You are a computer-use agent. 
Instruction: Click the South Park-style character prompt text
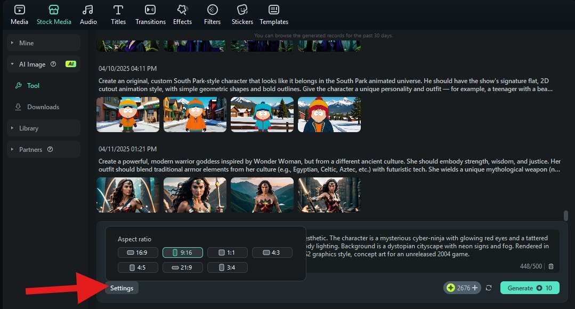coord(326,85)
